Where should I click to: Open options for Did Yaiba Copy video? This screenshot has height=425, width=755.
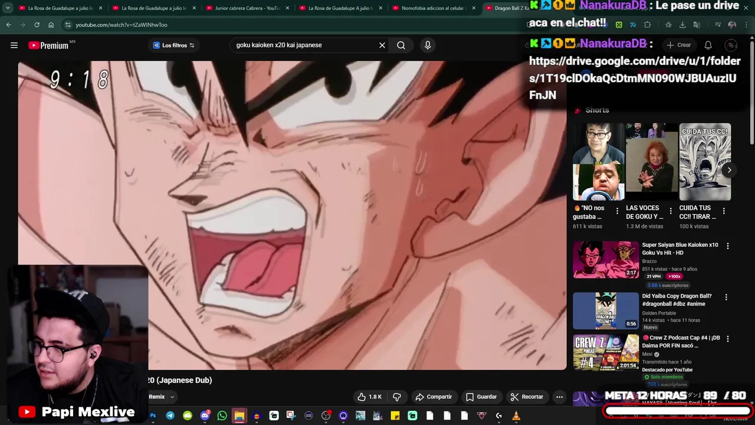click(x=726, y=297)
